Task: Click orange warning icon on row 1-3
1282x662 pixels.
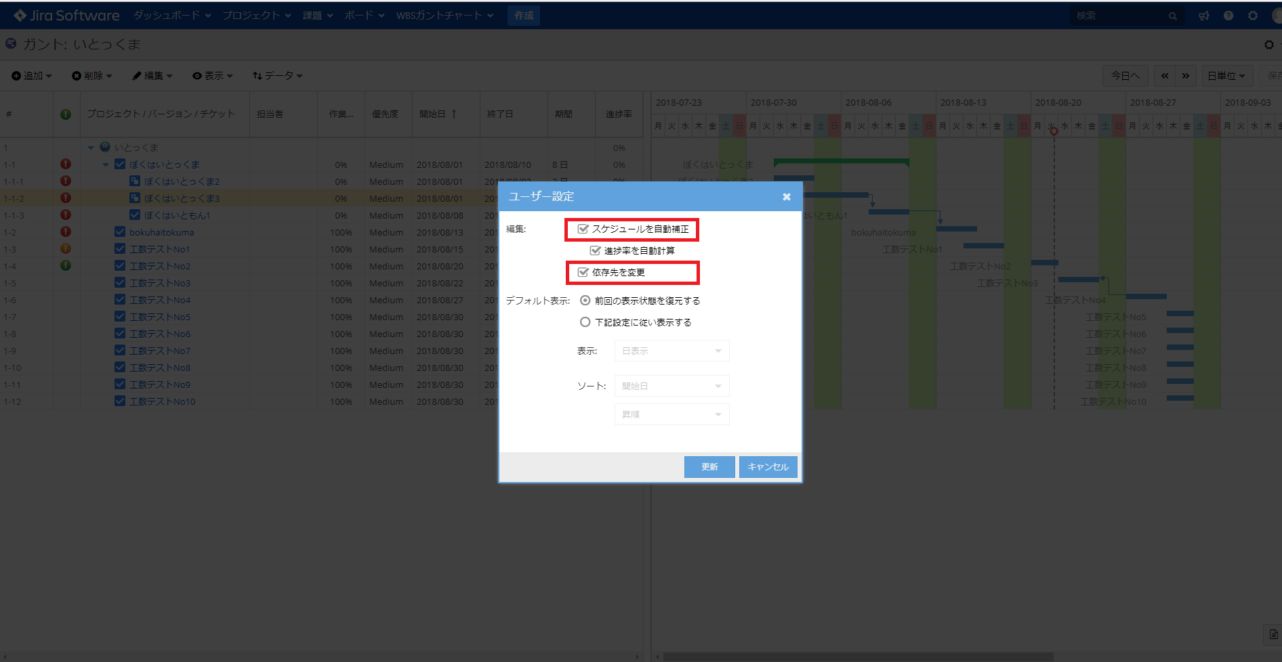Action: [66, 248]
